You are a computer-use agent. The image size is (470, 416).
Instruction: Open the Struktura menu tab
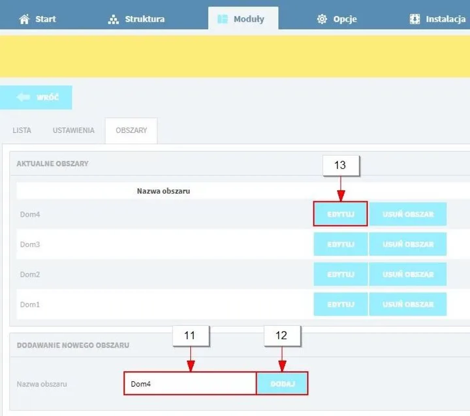(136, 19)
